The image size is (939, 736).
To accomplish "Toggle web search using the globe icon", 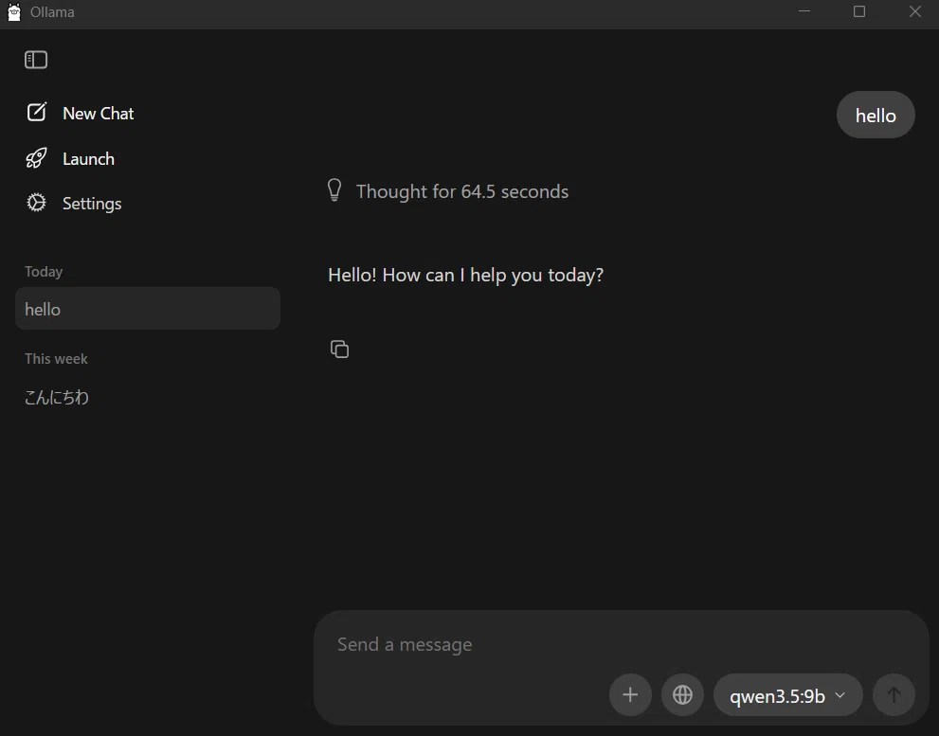I will 682,694.
